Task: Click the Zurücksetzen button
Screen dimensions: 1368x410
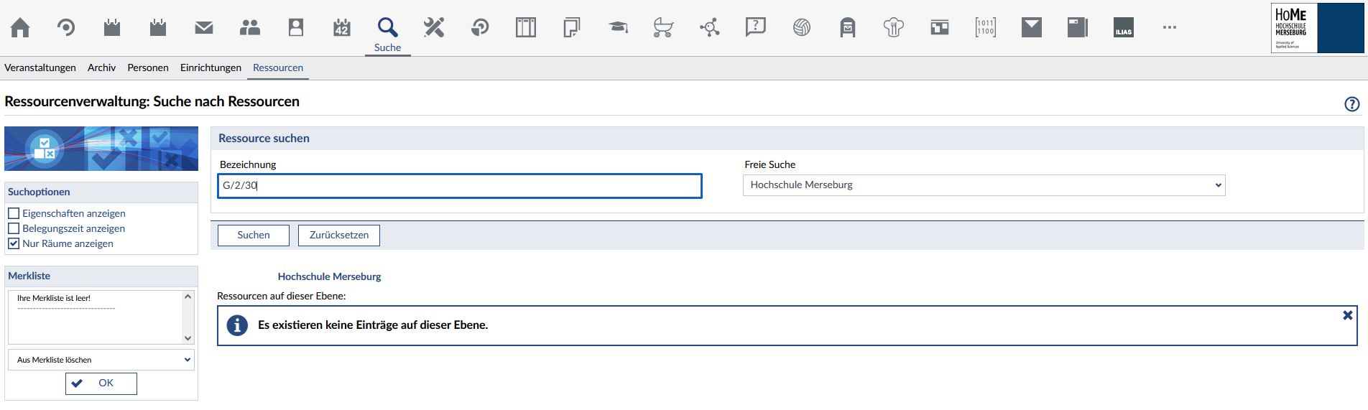Action: point(339,236)
